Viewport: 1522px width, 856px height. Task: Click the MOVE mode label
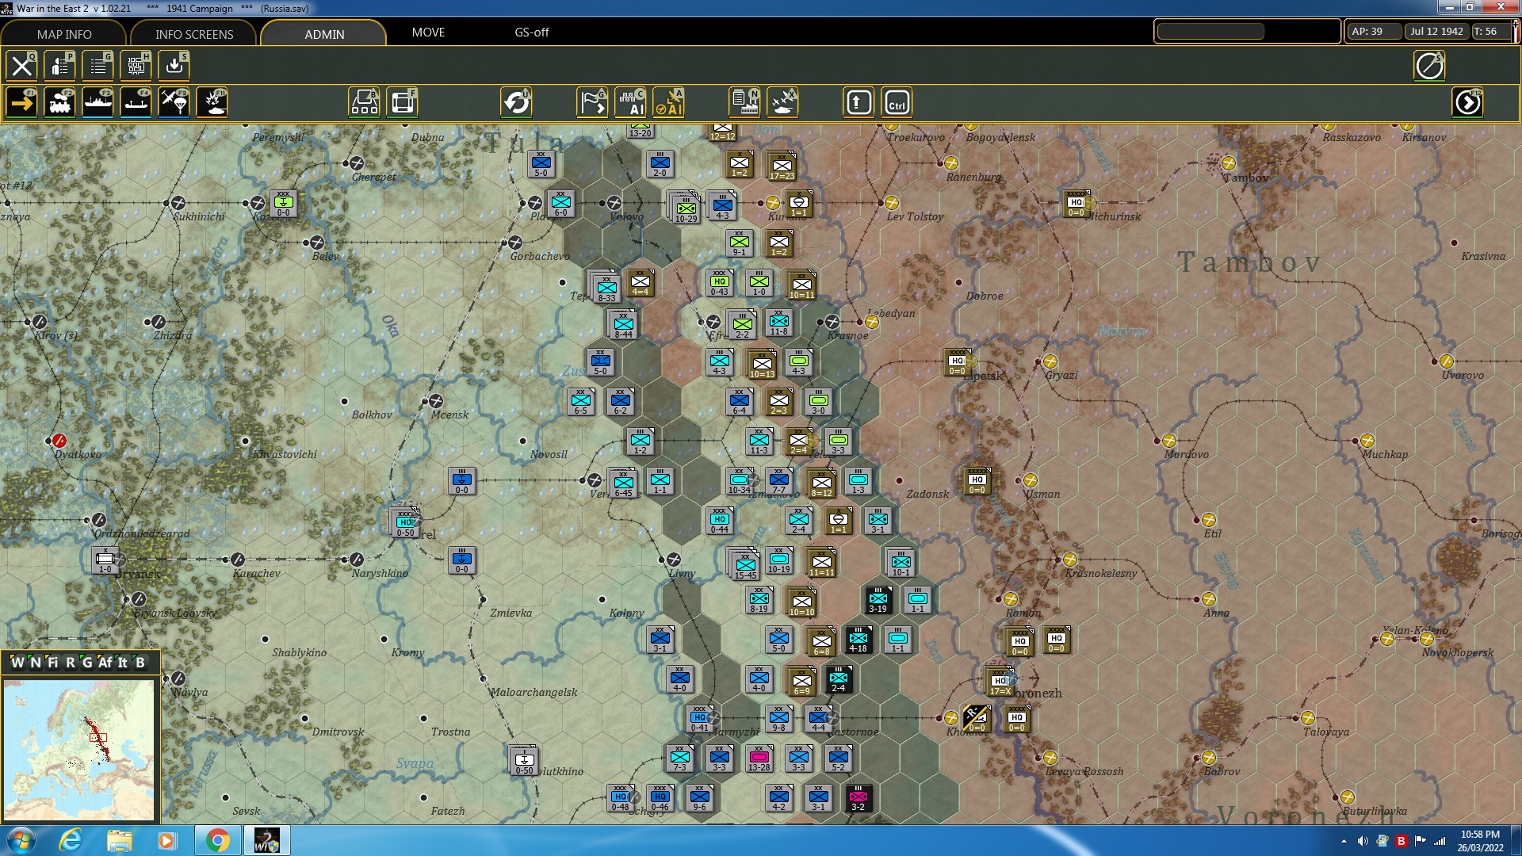coord(428,32)
